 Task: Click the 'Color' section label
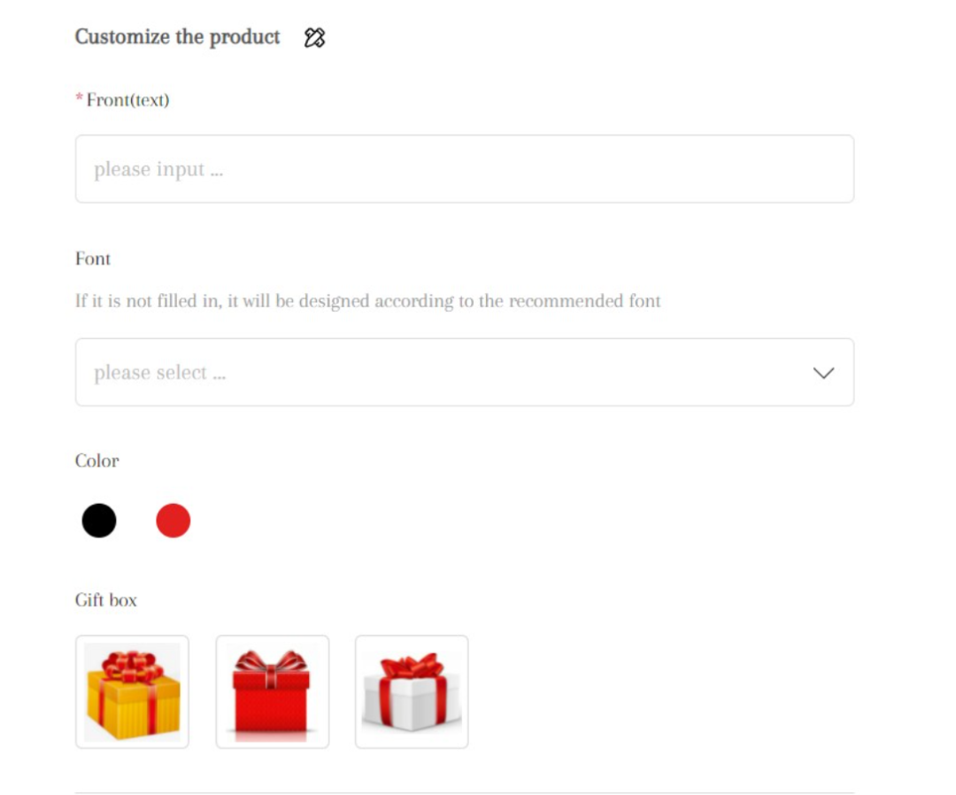pyautogui.click(x=96, y=461)
